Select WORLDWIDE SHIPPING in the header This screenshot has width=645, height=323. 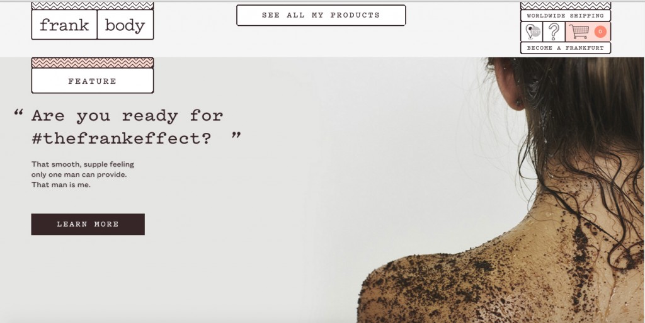click(x=565, y=16)
